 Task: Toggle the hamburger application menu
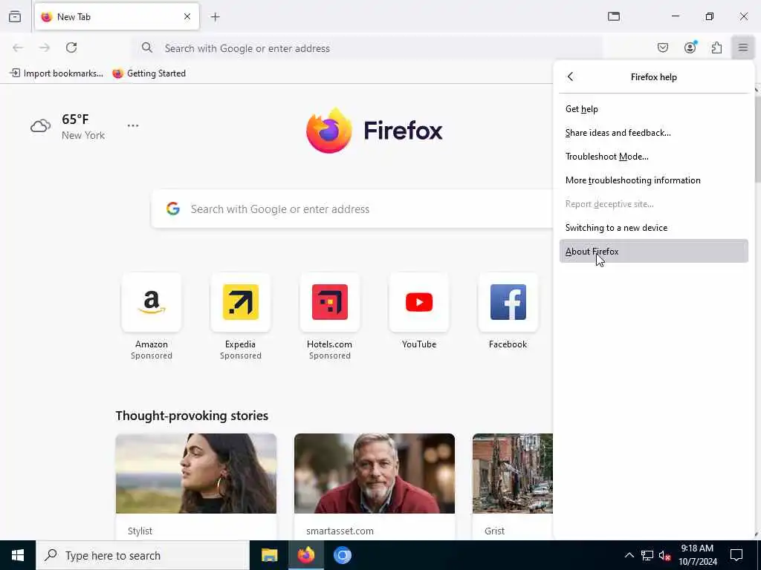pyautogui.click(x=743, y=47)
